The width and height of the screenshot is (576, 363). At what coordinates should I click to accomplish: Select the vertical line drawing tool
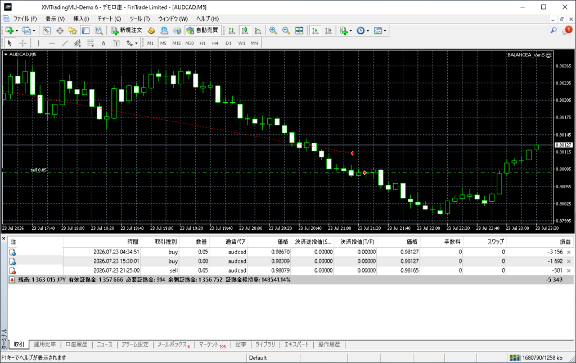coord(39,43)
